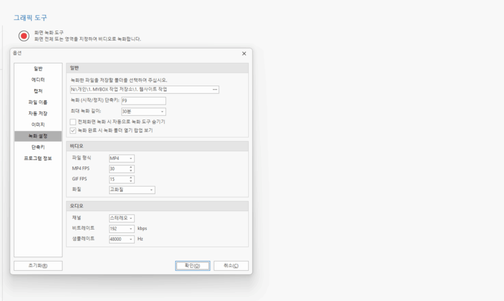The width and height of the screenshot is (504, 301).
Task: Click the 초기화 reset button
Action: pos(38,266)
